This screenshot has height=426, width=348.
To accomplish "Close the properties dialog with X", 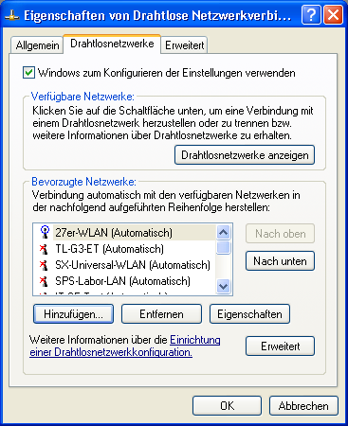I will click(333, 15).
